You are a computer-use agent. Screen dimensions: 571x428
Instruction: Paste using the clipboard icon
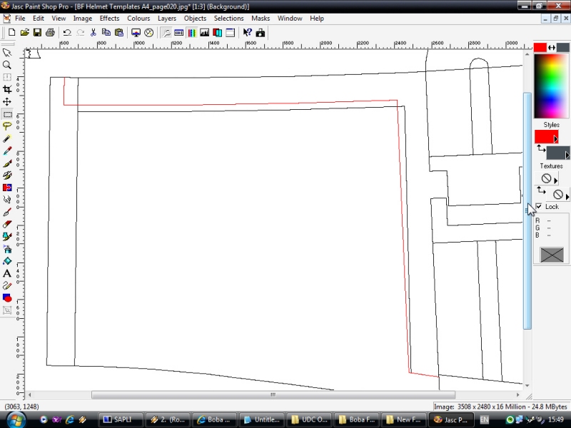pos(118,33)
